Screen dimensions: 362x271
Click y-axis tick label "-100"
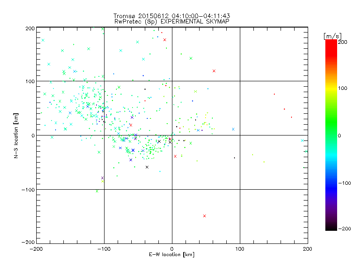click(x=28, y=190)
